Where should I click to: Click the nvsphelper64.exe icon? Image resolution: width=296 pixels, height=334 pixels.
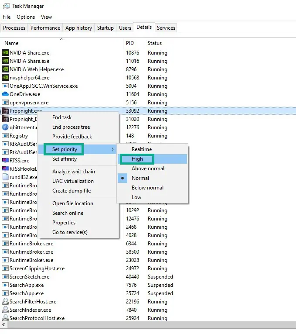coord(5,77)
